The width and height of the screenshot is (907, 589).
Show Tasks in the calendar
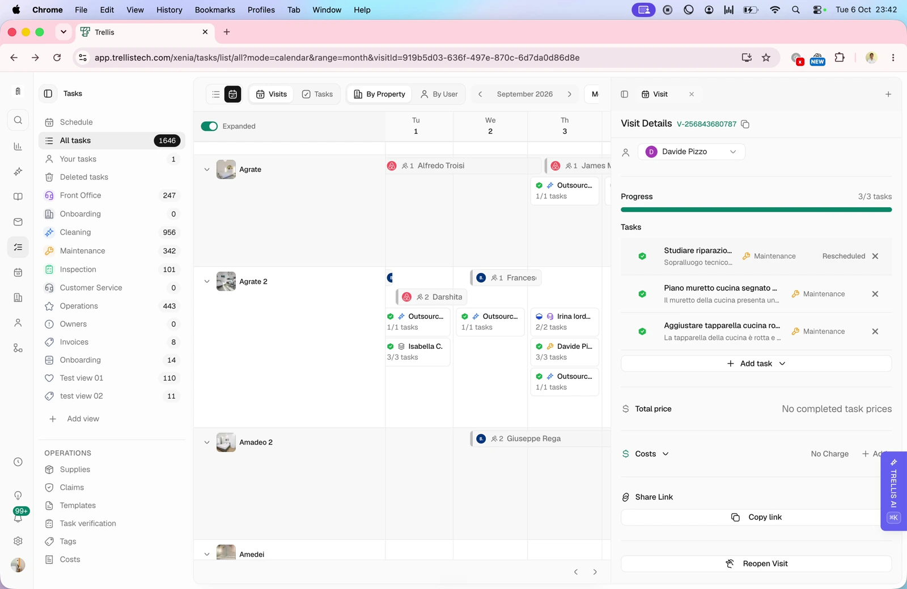(x=317, y=94)
